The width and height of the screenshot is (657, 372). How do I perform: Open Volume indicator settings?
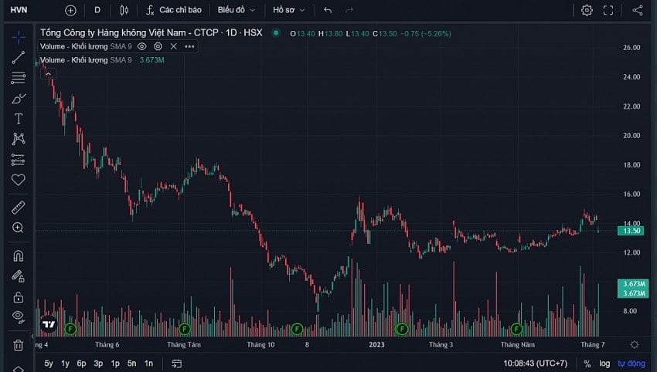(158, 46)
